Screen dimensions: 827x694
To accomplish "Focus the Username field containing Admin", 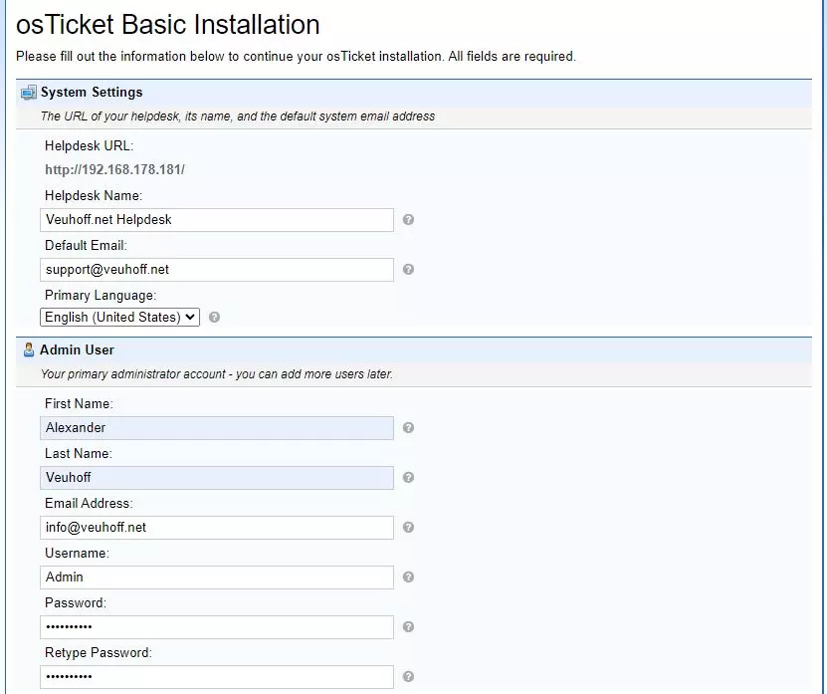I will point(217,578).
